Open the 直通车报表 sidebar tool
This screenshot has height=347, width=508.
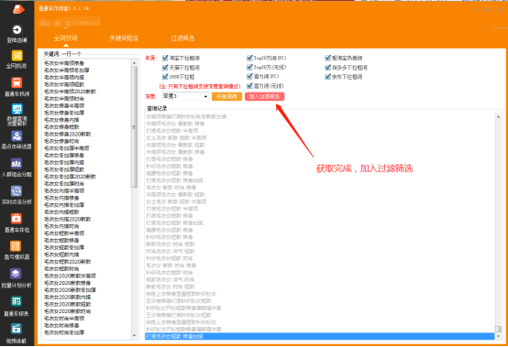click(17, 306)
